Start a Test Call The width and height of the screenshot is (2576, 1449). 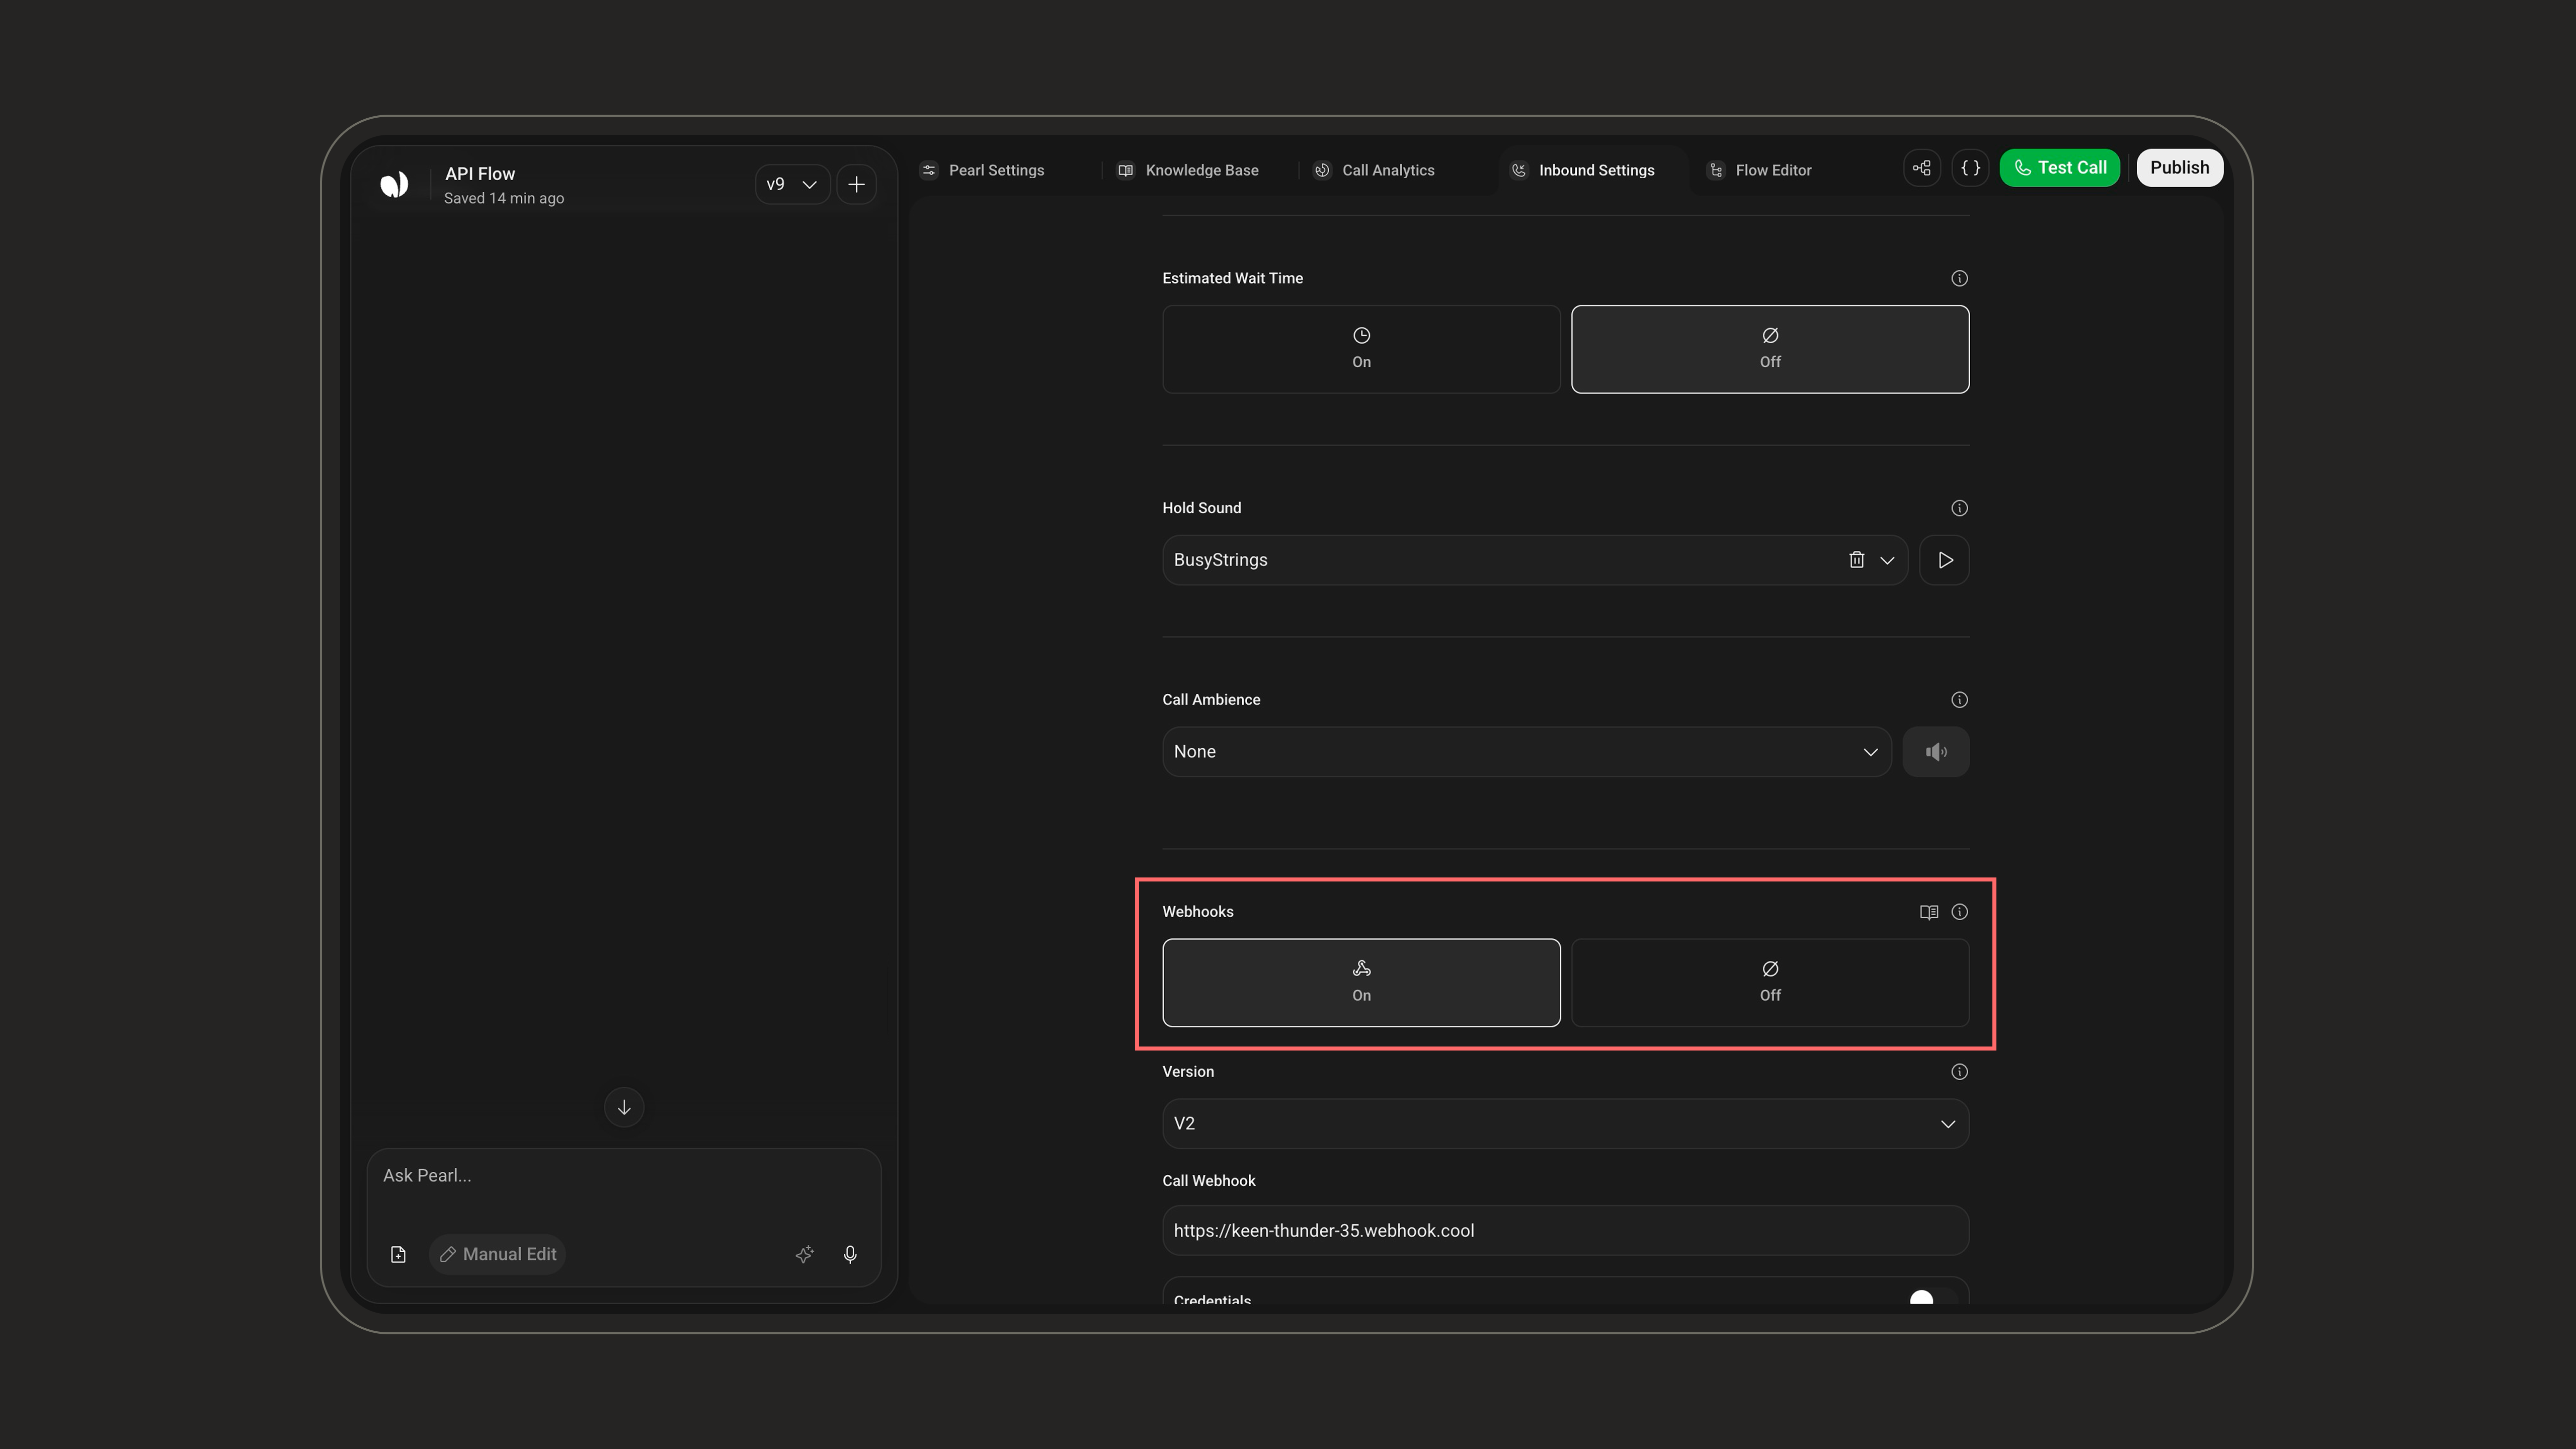tap(2059, 168)
